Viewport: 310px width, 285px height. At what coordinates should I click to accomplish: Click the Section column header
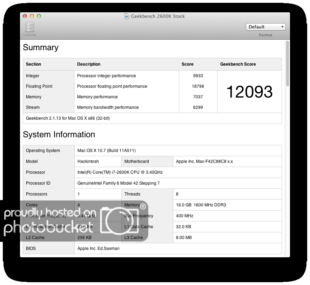33,64
